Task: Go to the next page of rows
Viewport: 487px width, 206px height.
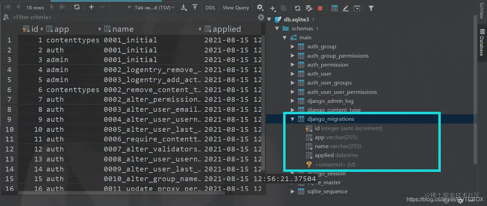Action: pos(52,7)
